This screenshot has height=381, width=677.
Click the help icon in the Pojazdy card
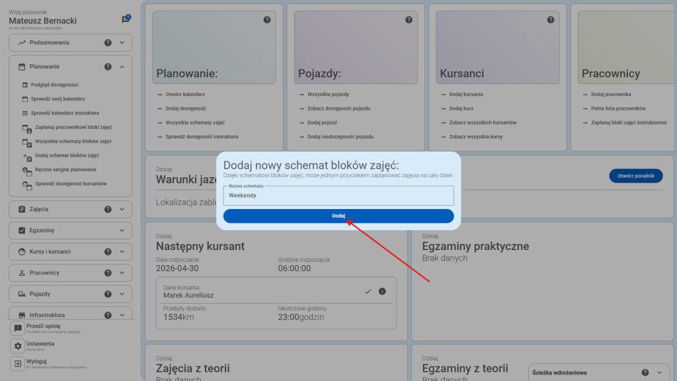coord(409,20)
